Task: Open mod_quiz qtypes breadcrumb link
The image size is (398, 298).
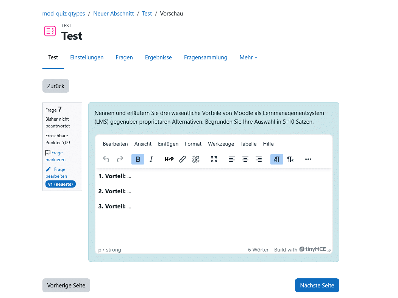Action: click(64, 14)
